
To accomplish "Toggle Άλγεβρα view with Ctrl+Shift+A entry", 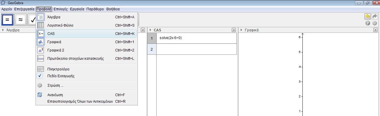I will pos(86,17).
